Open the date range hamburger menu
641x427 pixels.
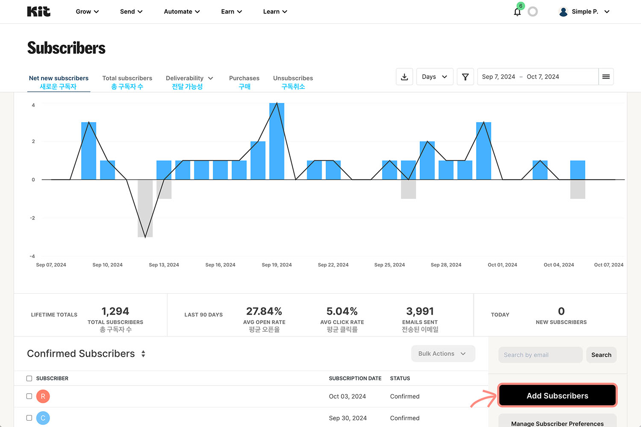click(x=606, y=77)
